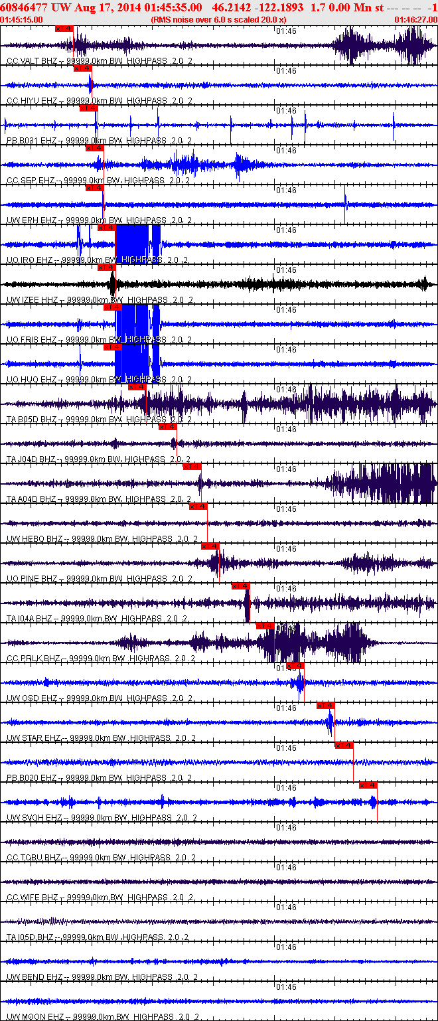Screen dimensions: 438x1021
Task: Click the UO.IRO EHZ station label
Action: coord(30,260)
